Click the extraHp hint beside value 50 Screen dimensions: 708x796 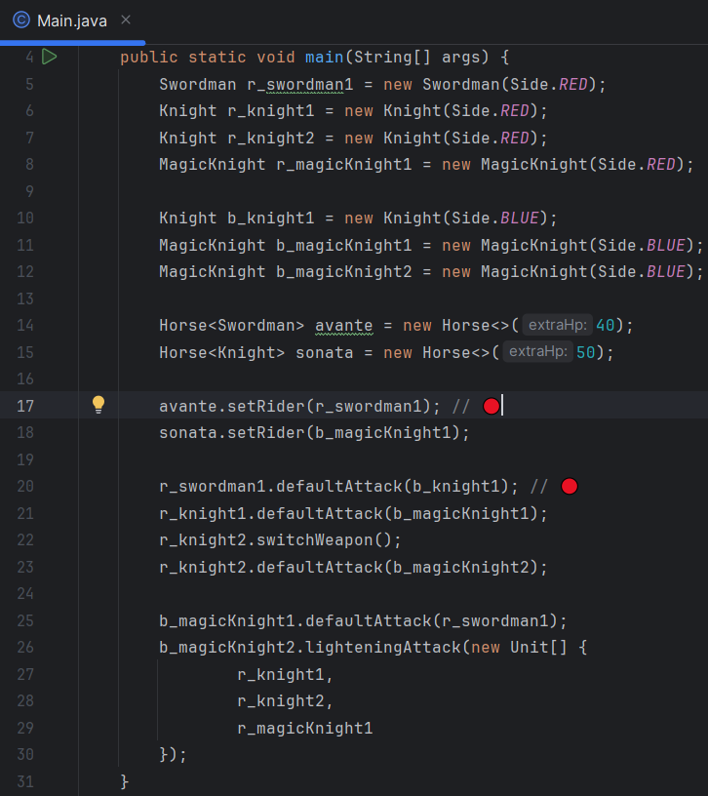point(538,352)
